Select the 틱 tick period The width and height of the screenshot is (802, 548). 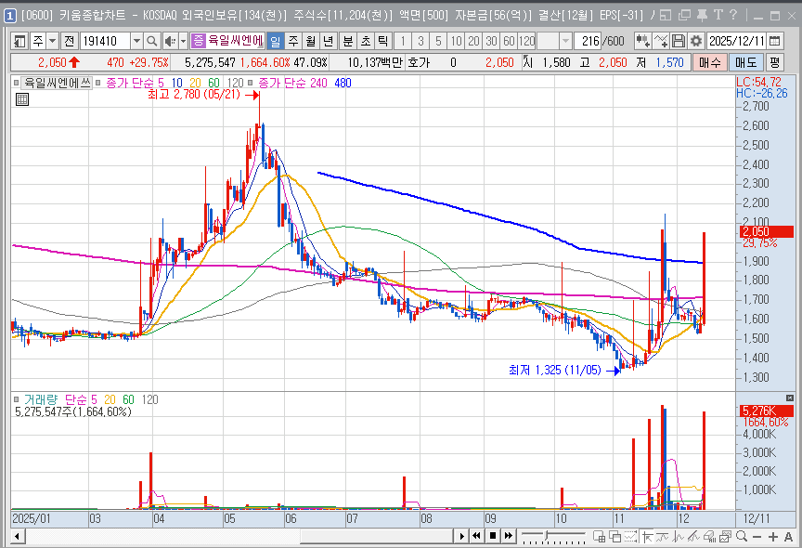[383, 41]
